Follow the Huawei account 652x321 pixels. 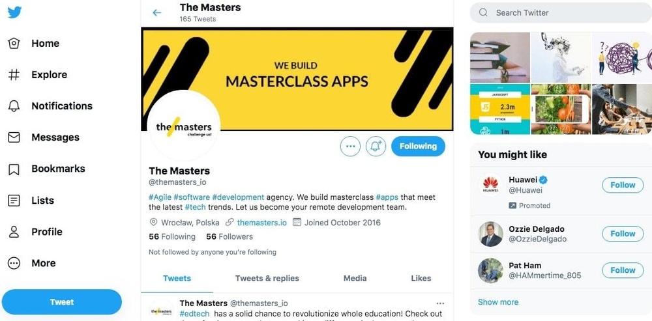click(x=623, y=185)
